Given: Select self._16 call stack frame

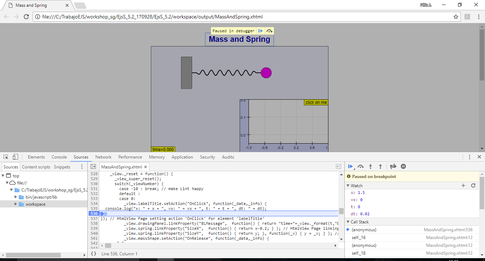Looking at the screenshot, I should pyautogui.click(x=412, y=238).
